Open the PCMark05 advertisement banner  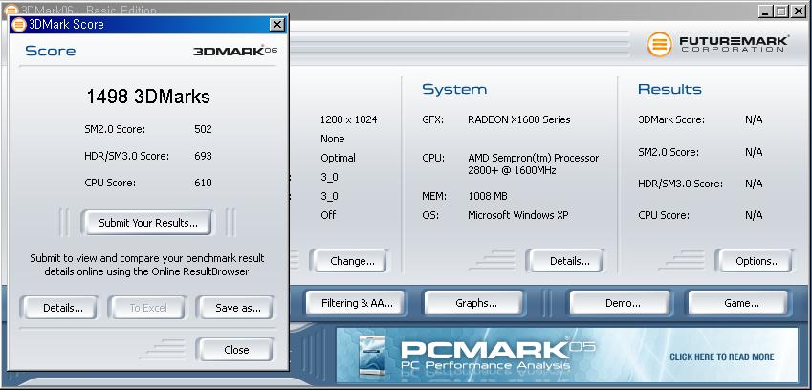point(567,355)
